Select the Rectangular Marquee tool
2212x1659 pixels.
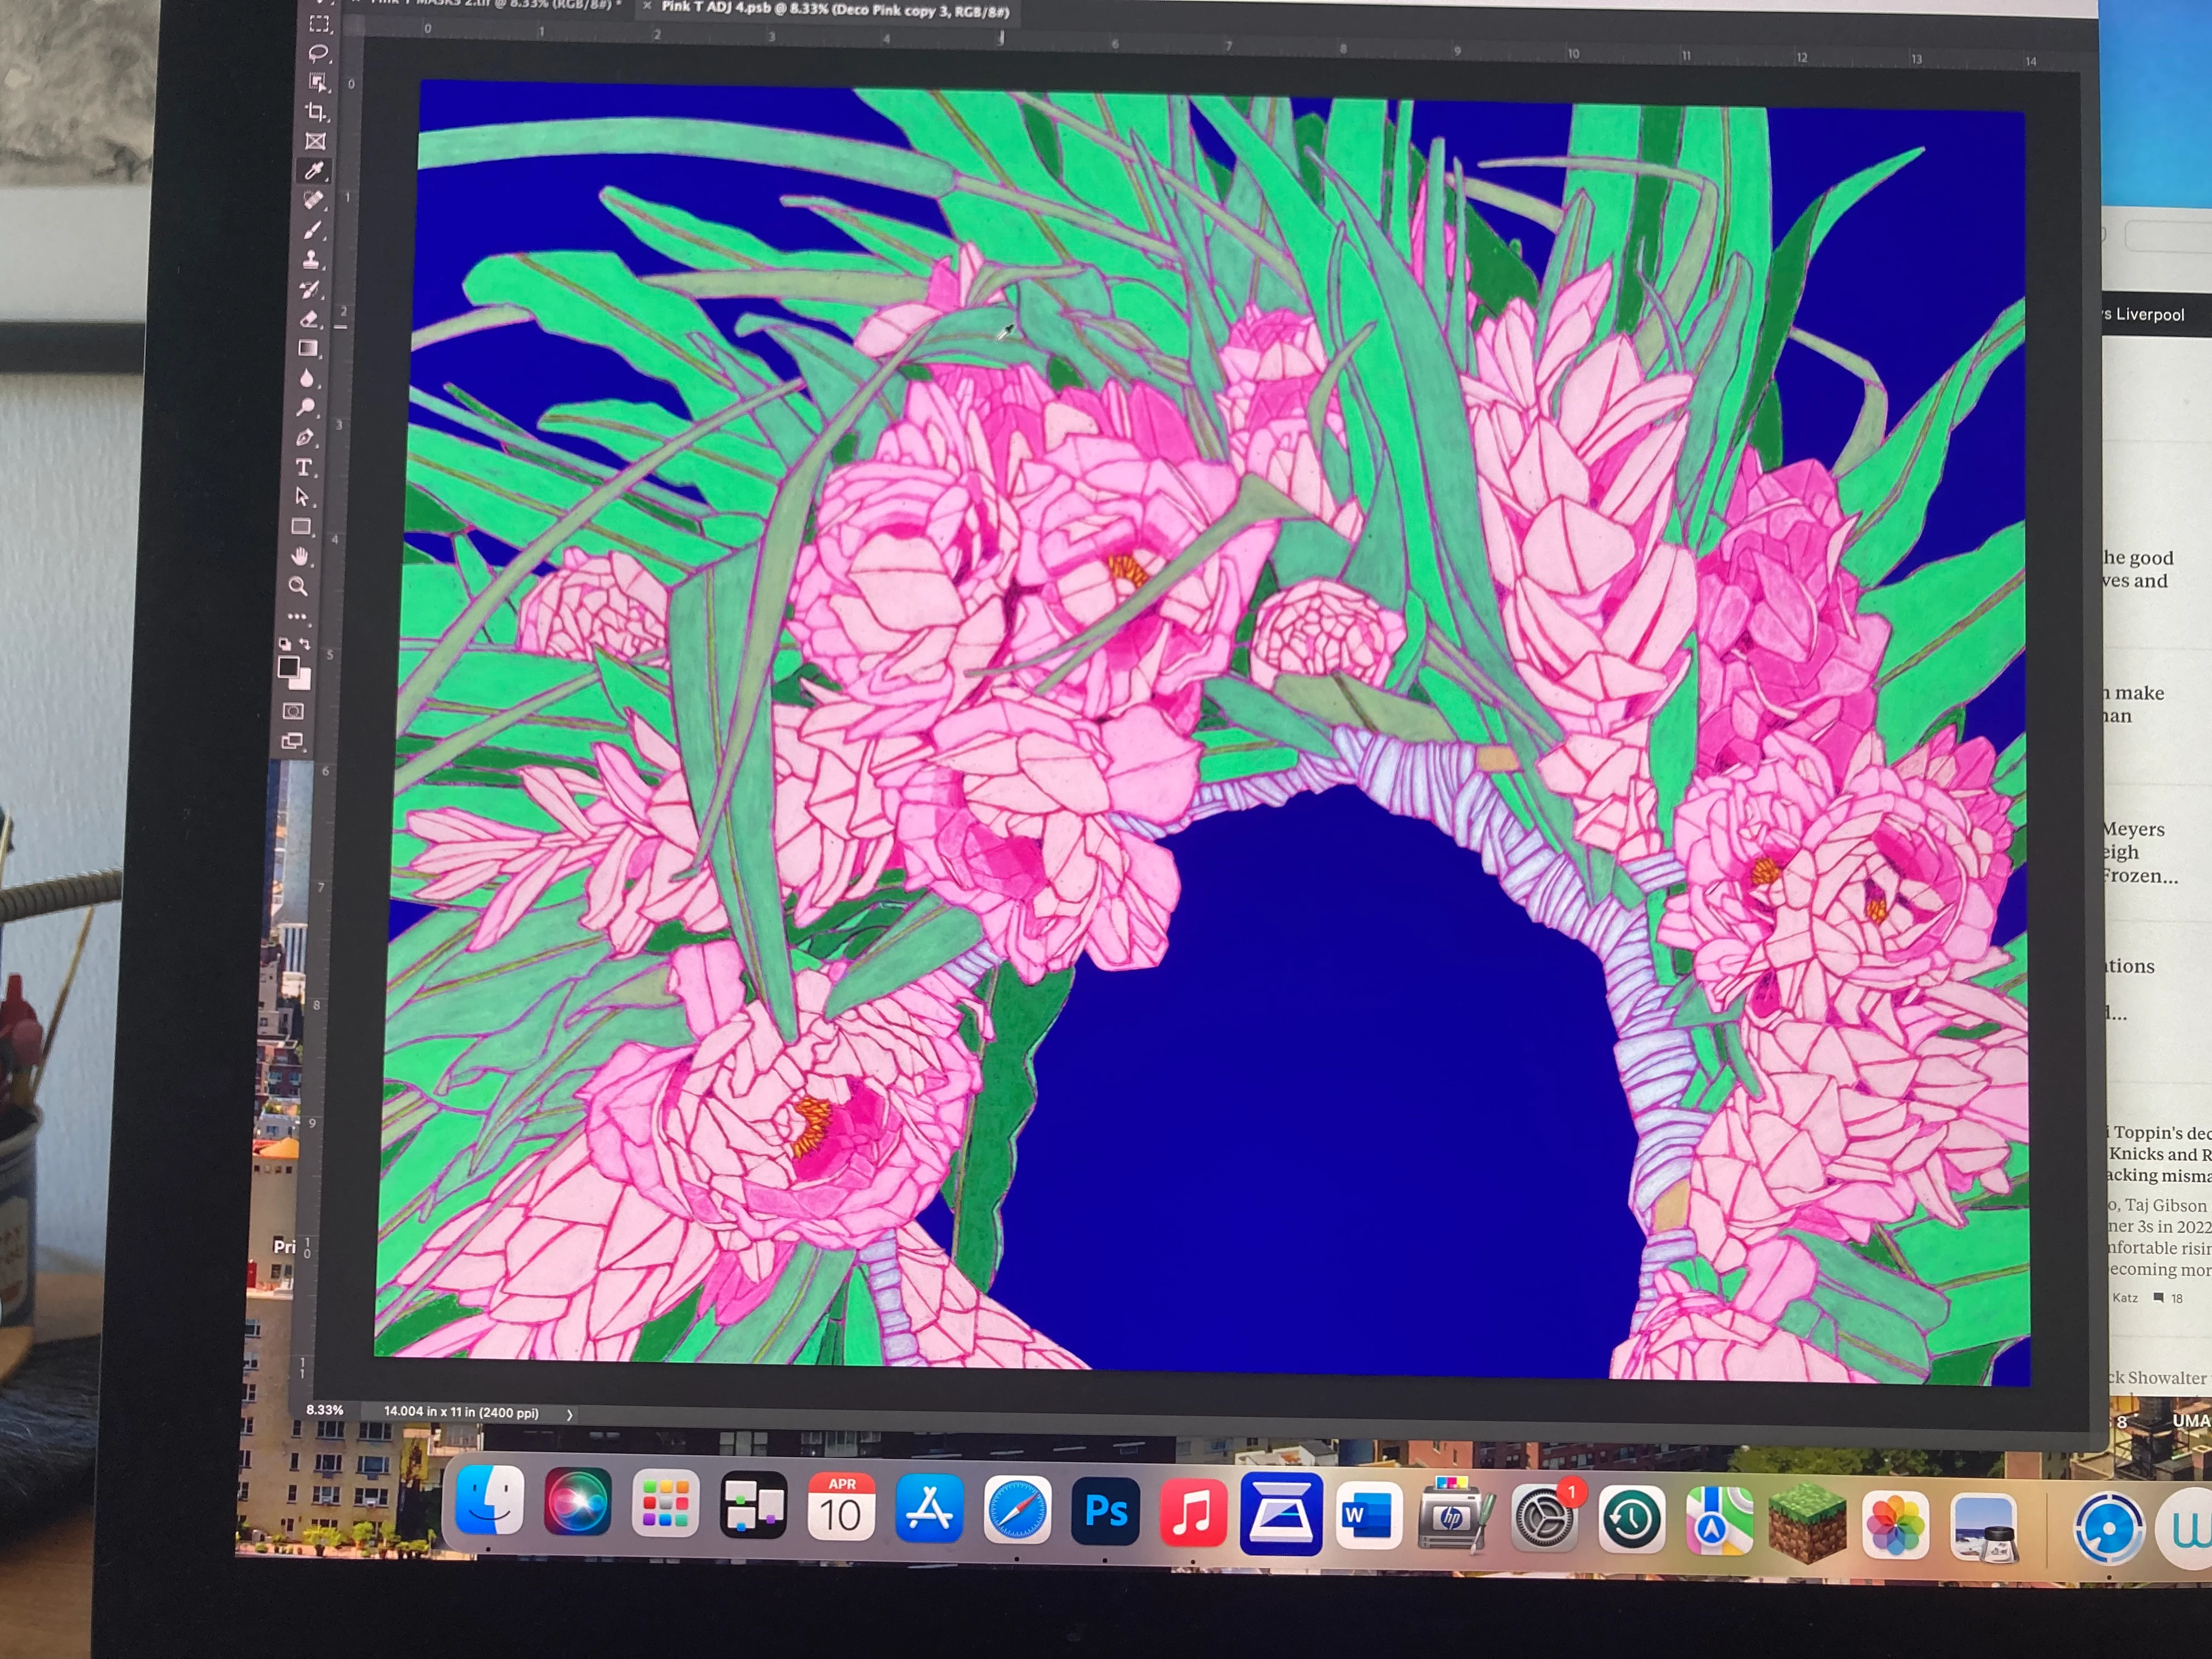tap(319, 24)
